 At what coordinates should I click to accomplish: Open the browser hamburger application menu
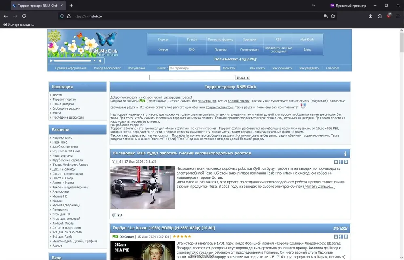coord(398,16)
